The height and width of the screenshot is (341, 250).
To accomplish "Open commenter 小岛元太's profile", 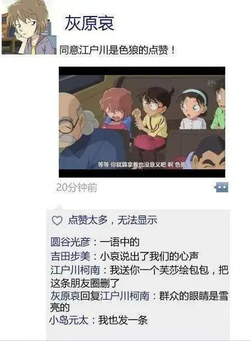I will click(x=69, y=320).
